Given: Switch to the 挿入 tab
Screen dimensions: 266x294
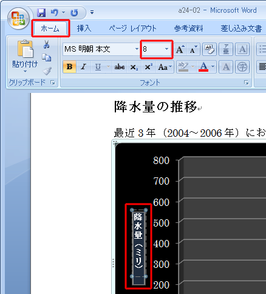Looking at the screenshot, I should coord(84,29).
